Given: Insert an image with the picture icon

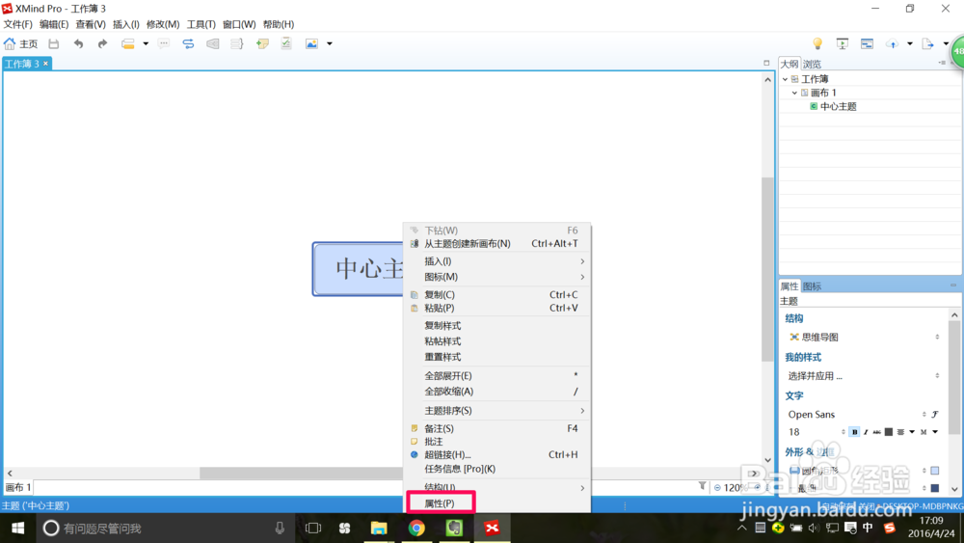Looking at the screenshot, I should pyautogui.click(x=311, y=43).
